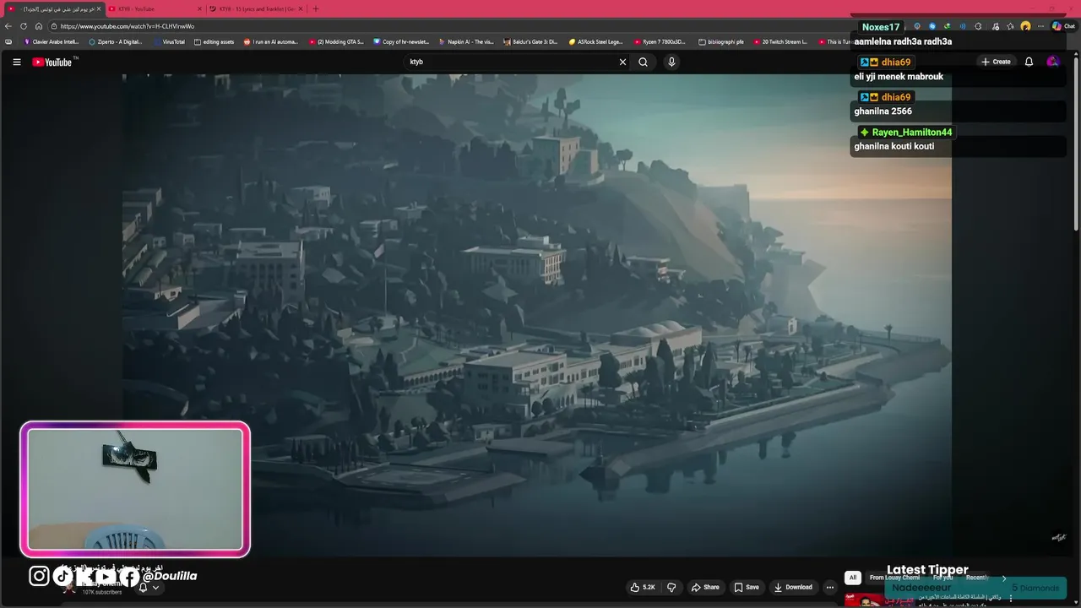Image resolution: width=1081 pixels, height=608 pixels.
Task: Select the 'From Louay Cherni' filter chip
Action: point(894,578)
